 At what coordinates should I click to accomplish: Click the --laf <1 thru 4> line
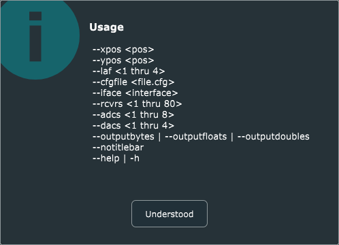coord(129,71)
